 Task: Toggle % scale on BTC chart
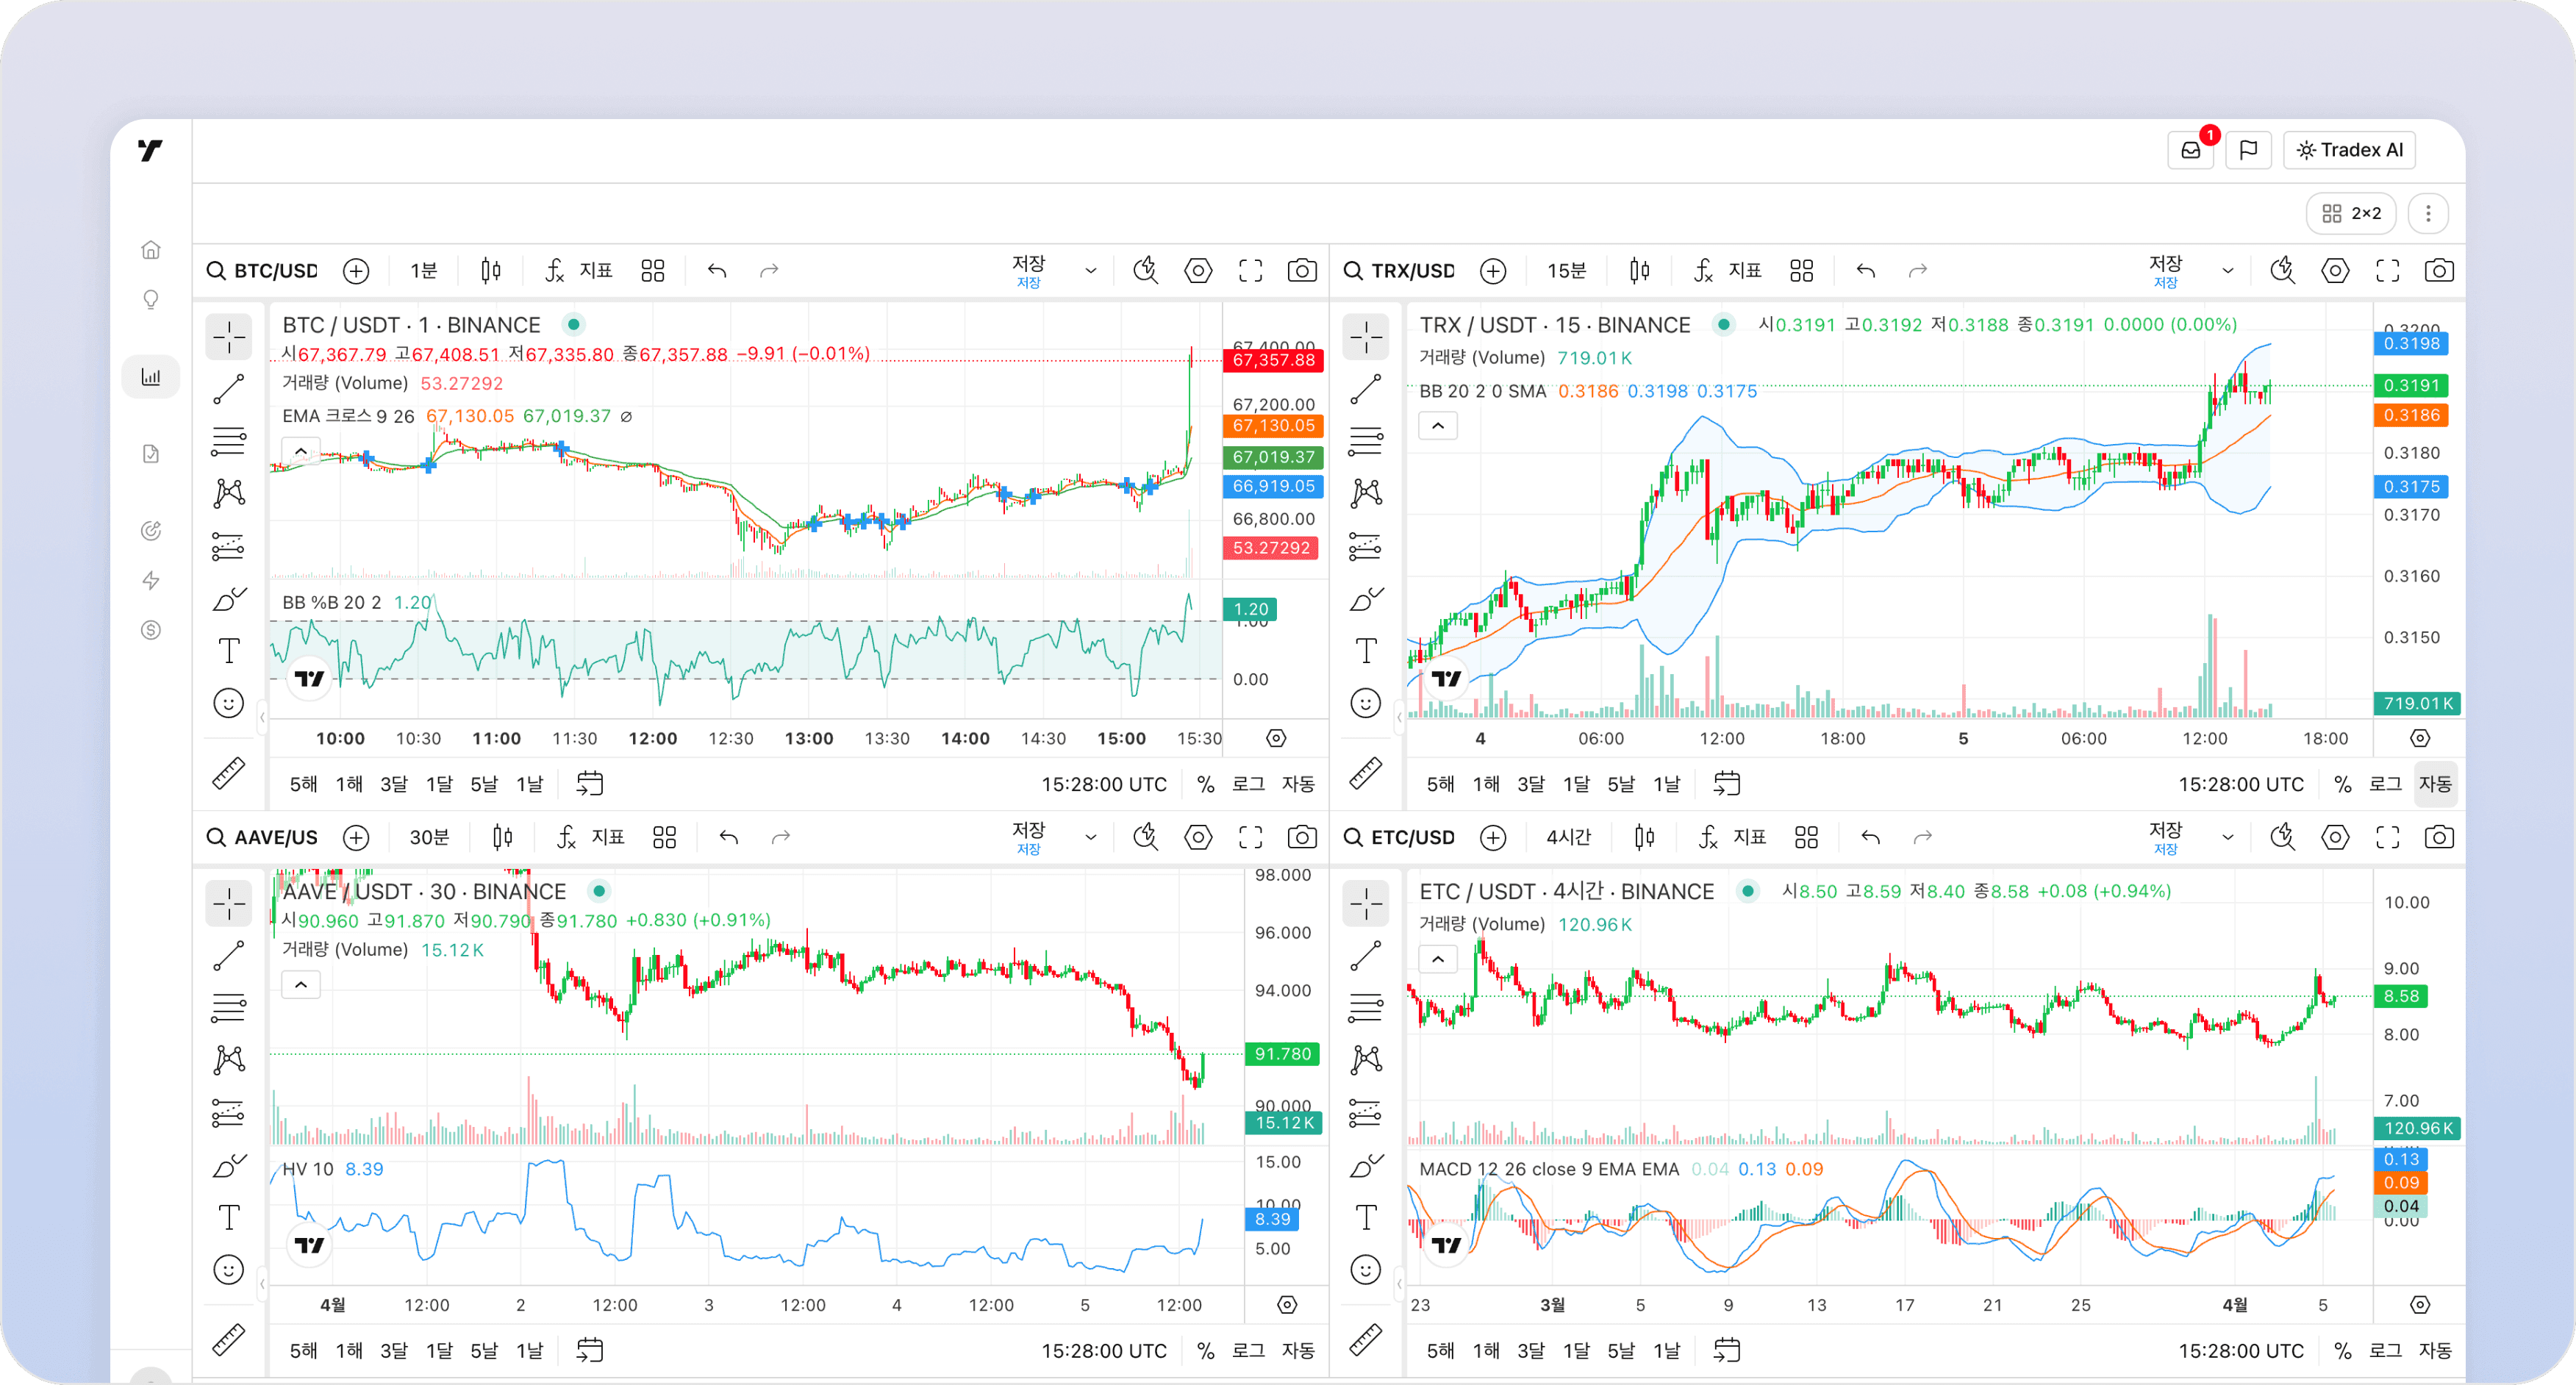[x=1206, y=784]
